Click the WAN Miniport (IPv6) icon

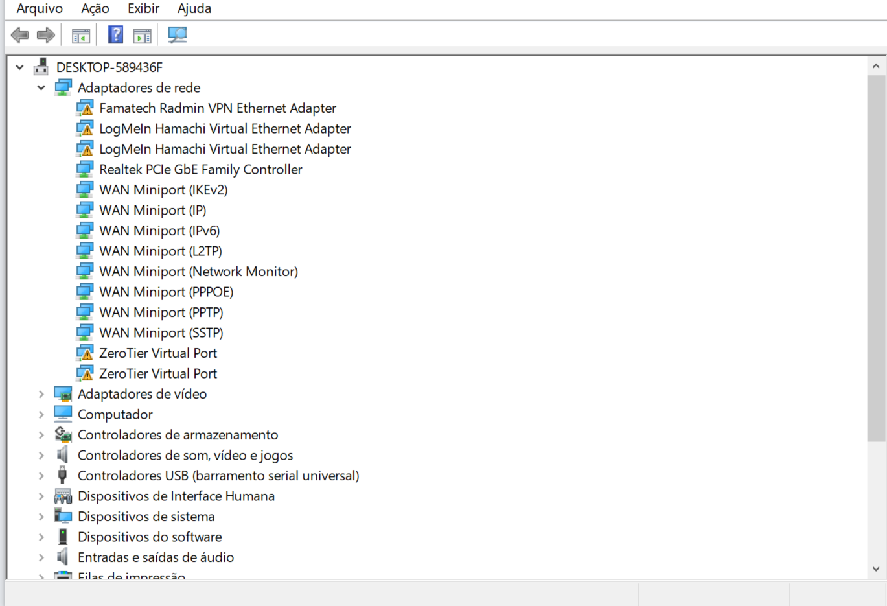click(x=85, y=231)
